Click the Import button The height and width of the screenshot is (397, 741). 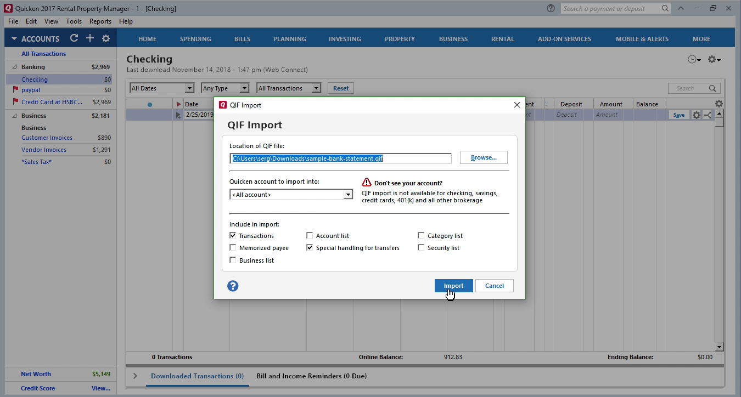453,286
